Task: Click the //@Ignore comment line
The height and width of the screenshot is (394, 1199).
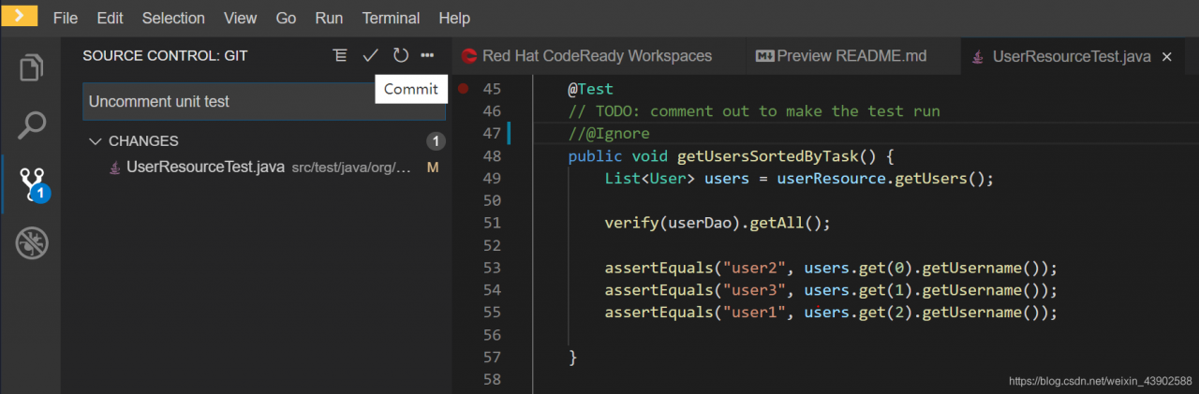Action: [608, 134]
